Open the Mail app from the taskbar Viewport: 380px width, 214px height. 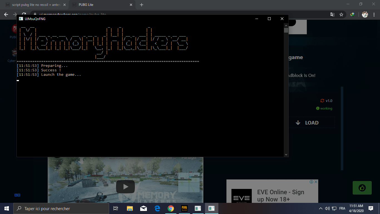click(144, 208)
